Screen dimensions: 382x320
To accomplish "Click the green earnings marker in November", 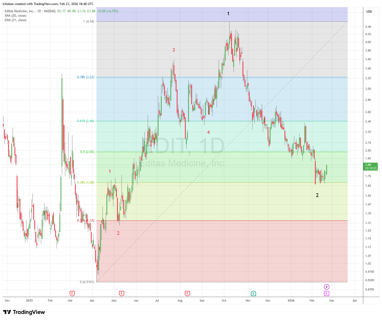I will pos(253,293).
